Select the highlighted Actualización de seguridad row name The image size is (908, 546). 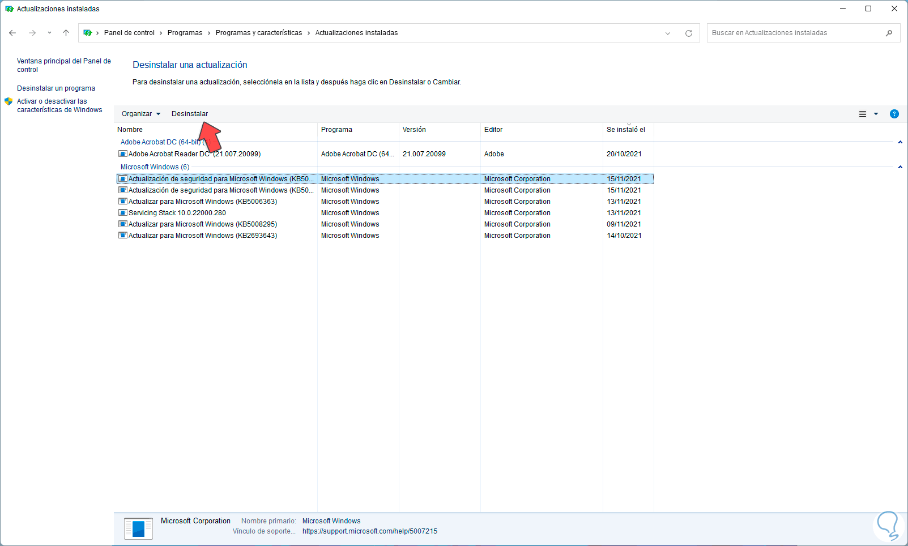click(221, 179)
